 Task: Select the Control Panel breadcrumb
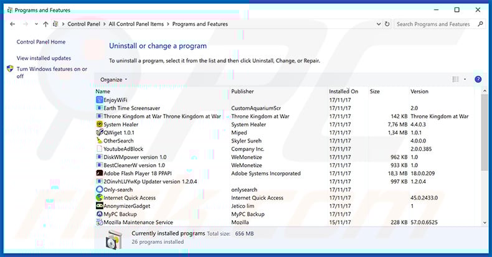[83, 24]
